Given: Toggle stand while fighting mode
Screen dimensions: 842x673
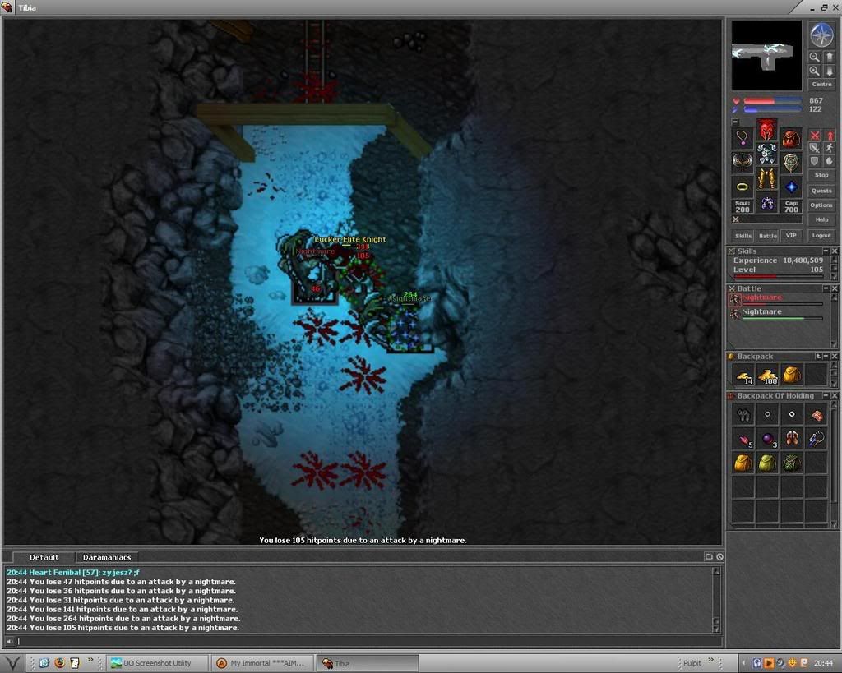Looking at the screenshot, I should click(829, 136).
